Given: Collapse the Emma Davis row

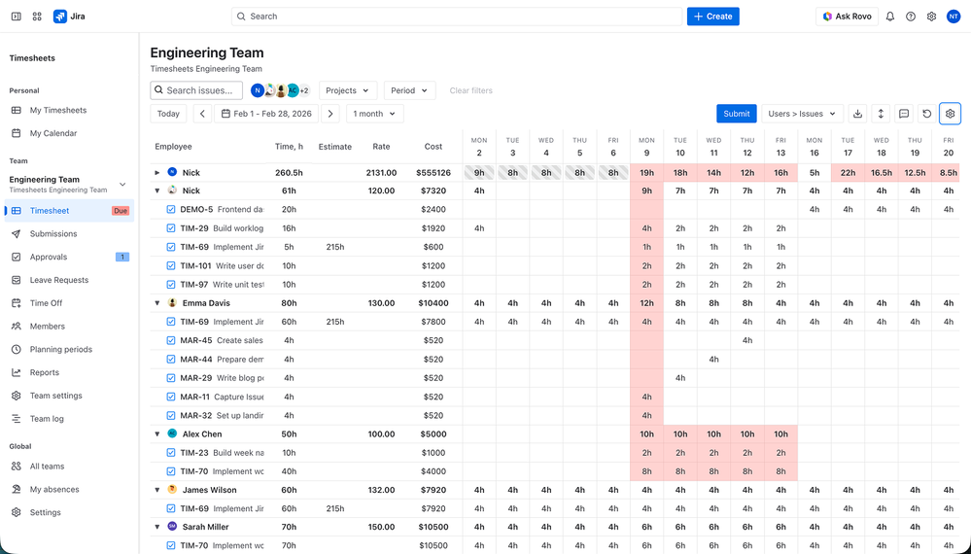Looking at the screenshot, I should click(157, 303).
